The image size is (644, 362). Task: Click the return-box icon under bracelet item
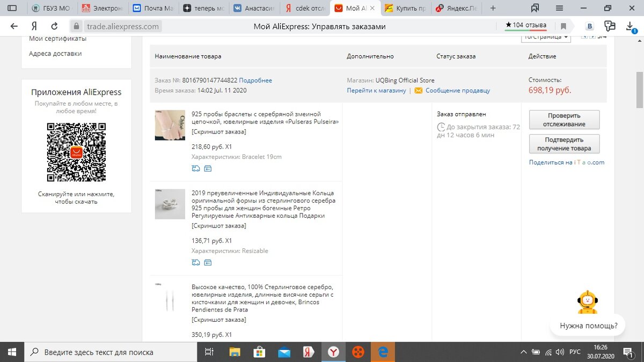coord(208,168)
